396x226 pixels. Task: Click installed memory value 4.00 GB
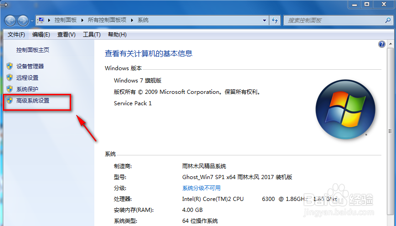click(x=192, y=210)
